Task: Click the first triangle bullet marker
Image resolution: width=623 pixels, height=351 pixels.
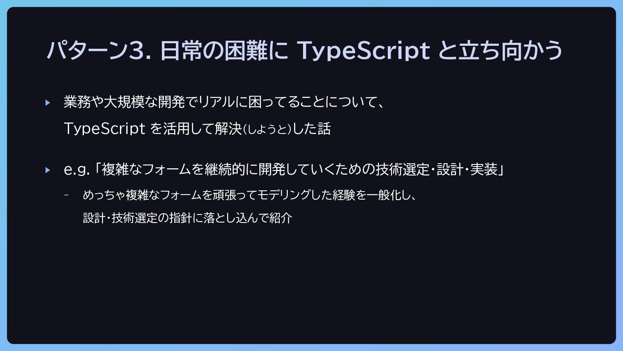Action: point(47,103)
